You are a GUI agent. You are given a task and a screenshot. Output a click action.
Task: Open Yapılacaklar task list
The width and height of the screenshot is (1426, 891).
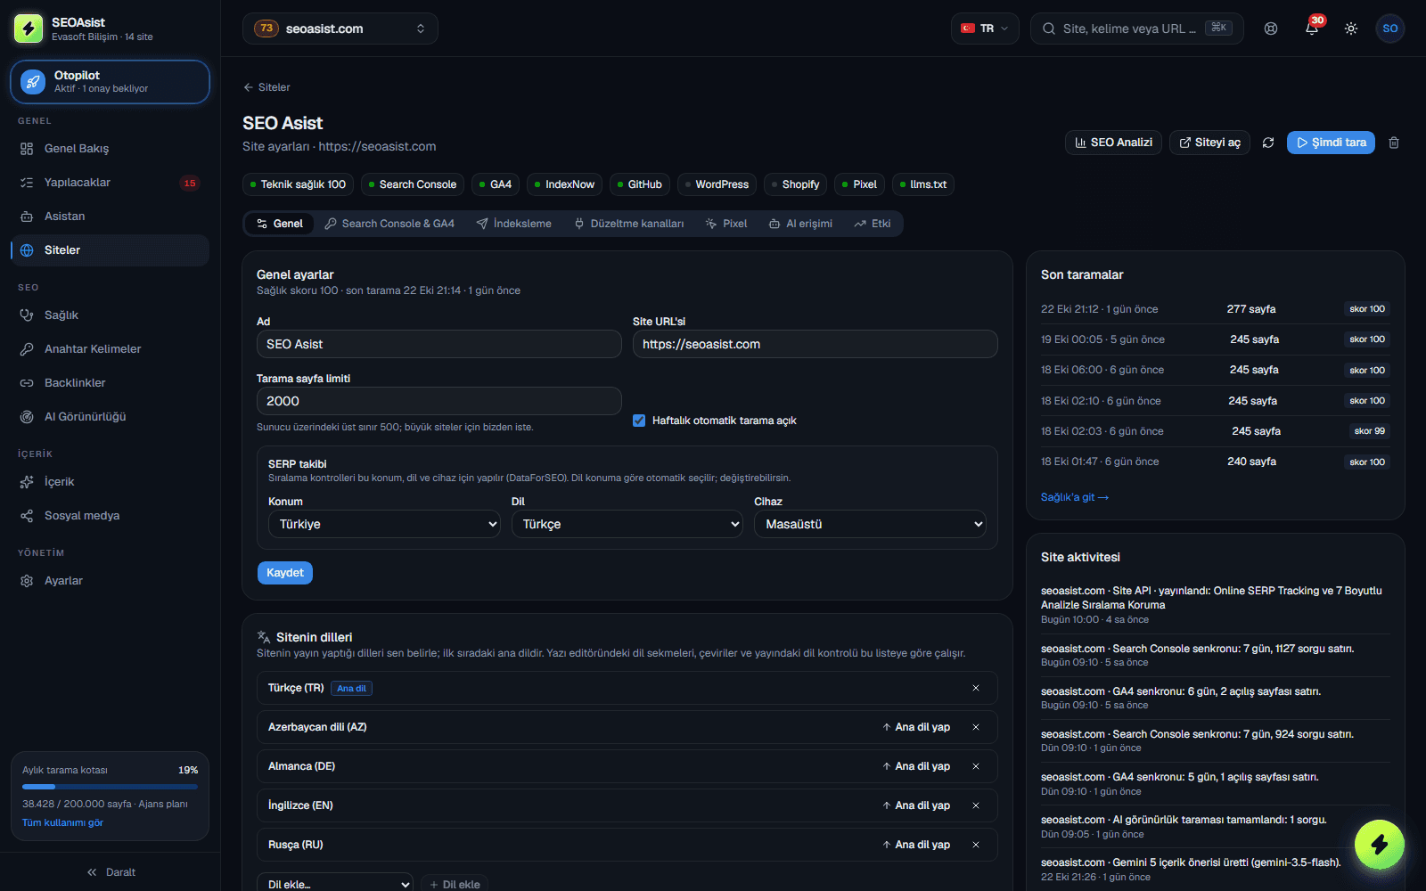[x=111, y=183]
